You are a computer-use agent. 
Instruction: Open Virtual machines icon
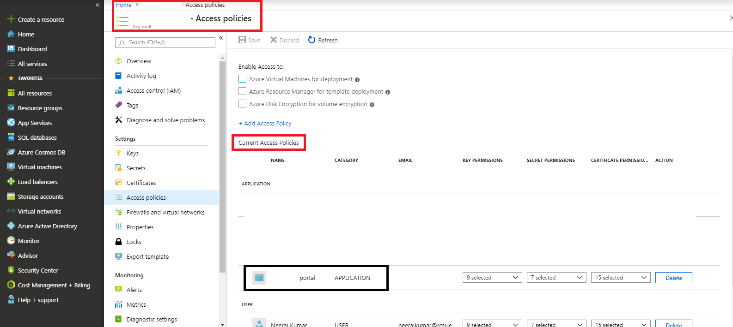tap(11, 167)
